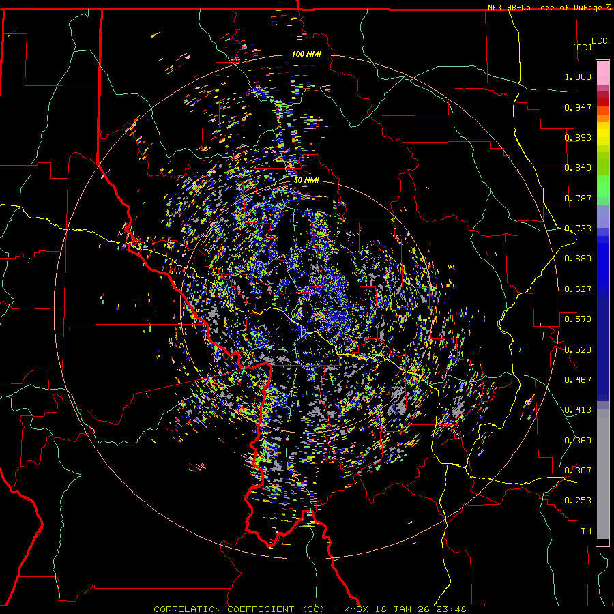This screenshot has width=614, height=614.
Task: Click the 0.520 legend value
Action: (578, 350)
